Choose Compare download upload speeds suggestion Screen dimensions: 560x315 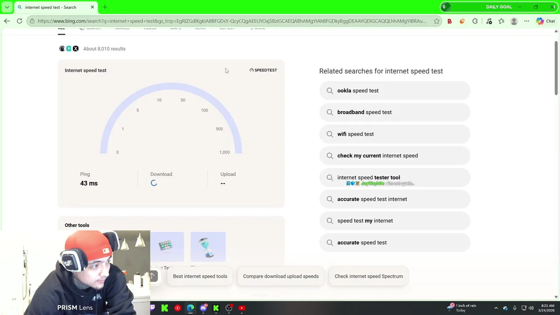point(281,276)
